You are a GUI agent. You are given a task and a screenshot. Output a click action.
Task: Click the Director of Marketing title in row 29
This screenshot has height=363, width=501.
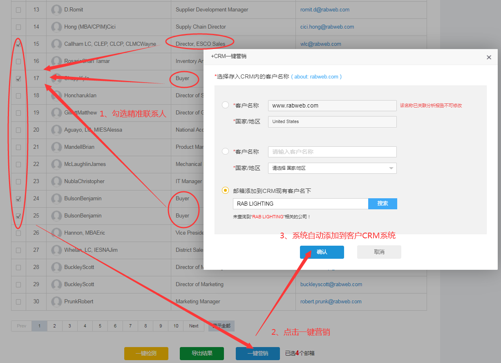[x=199, y=285]
